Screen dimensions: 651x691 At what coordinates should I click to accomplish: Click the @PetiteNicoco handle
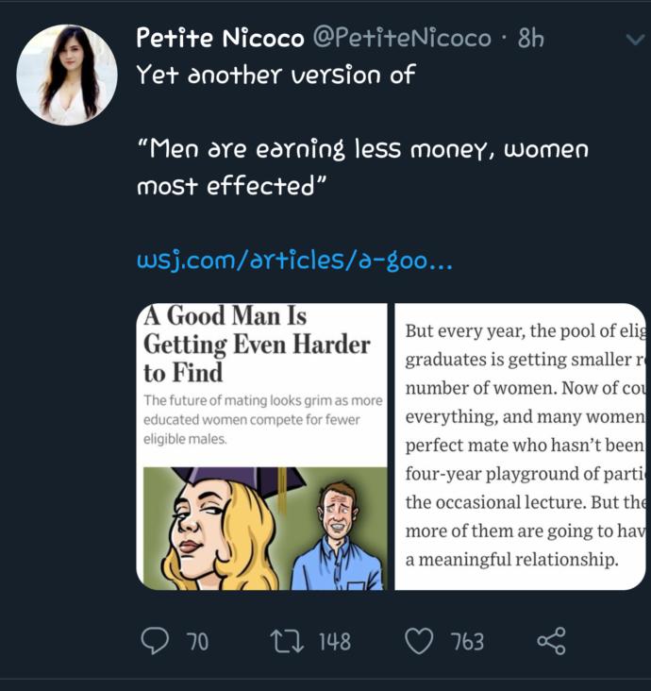click(402, 38)
